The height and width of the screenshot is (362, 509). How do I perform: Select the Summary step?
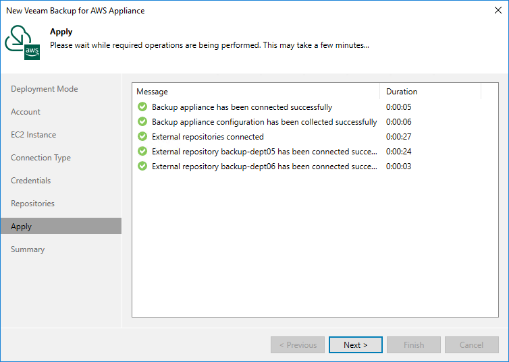click(x=28, y=249)
